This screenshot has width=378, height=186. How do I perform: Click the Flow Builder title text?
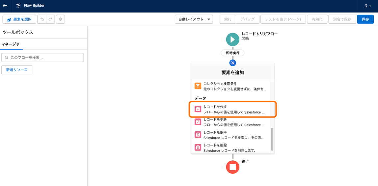(34, 5)
